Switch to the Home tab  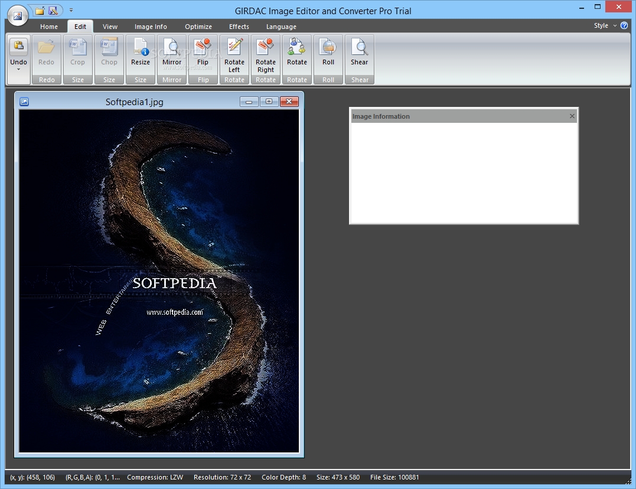coord(49,27)
